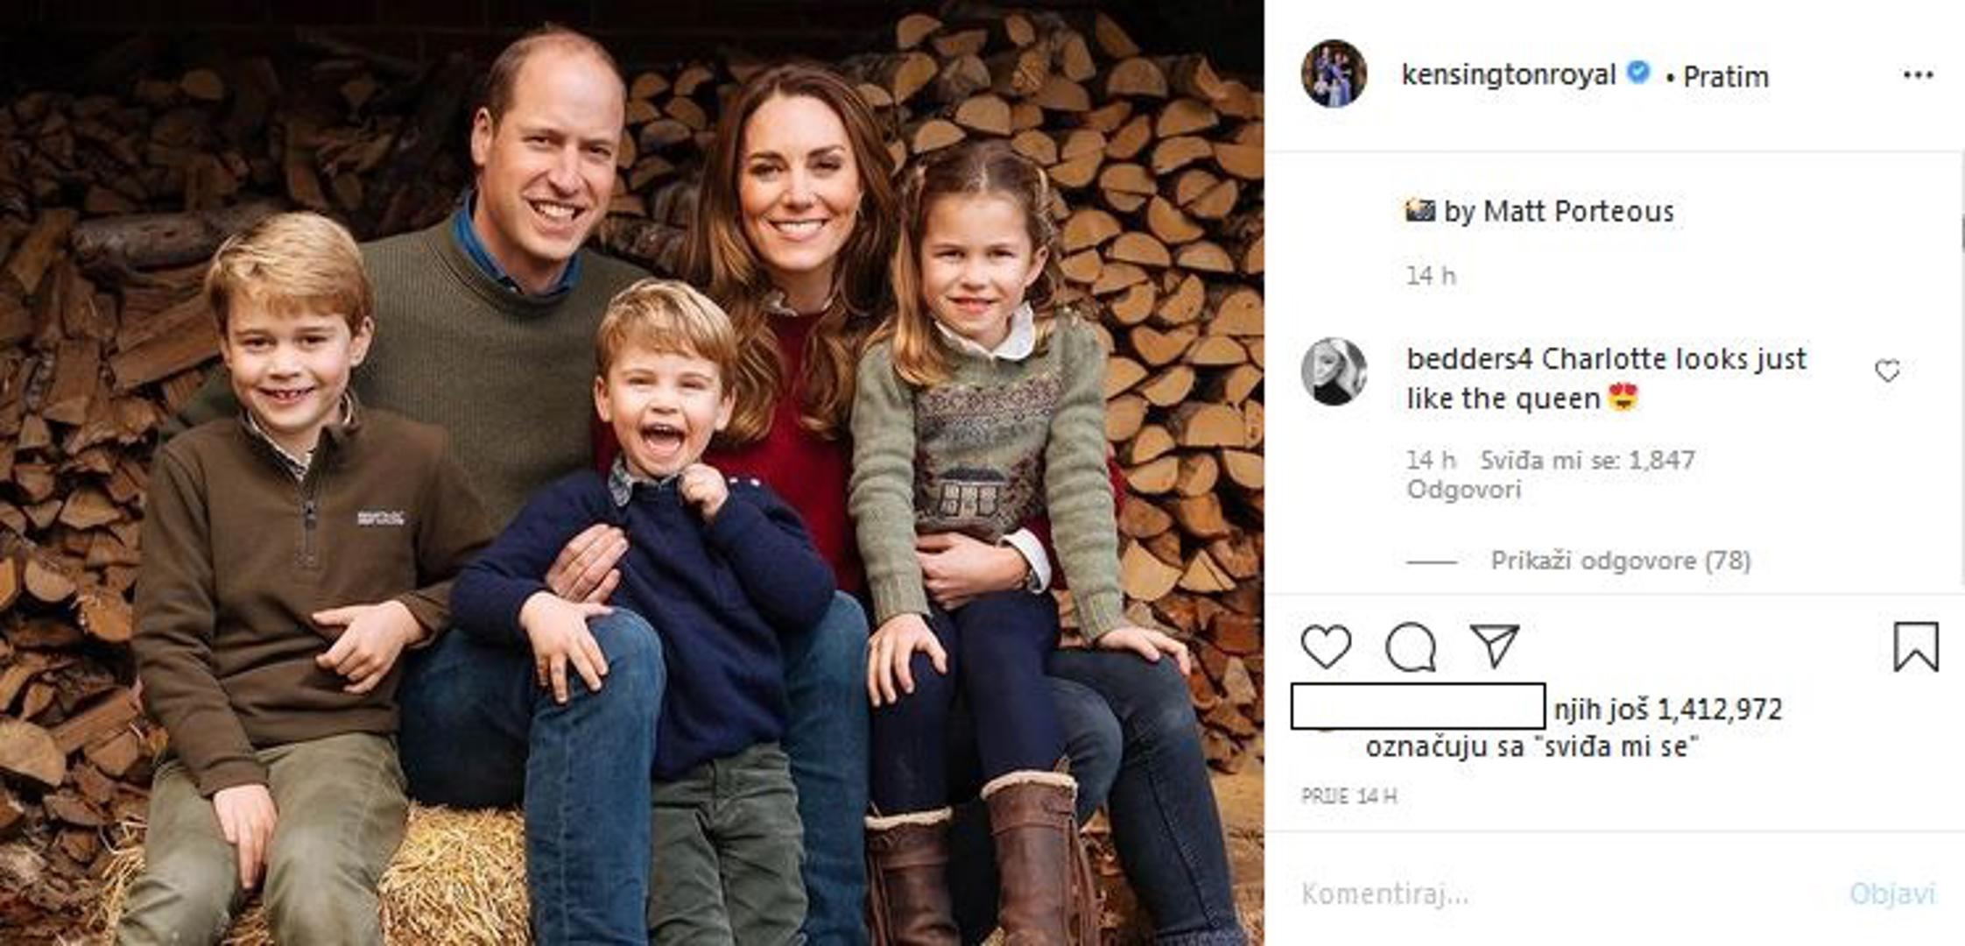View comment likes Sviđa mi se: 1,847

[1587, 460]
